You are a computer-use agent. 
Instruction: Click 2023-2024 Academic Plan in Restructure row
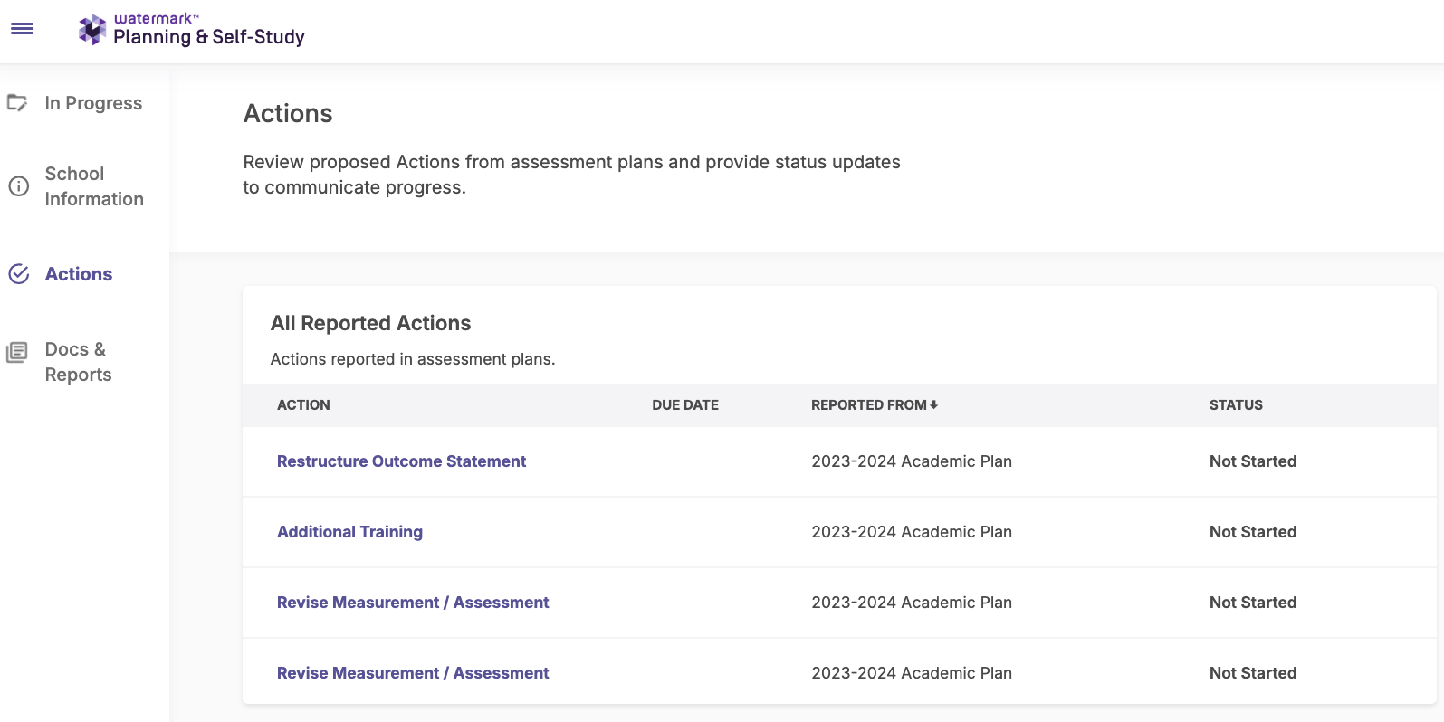pyautogui.click(x=912, y=461)
